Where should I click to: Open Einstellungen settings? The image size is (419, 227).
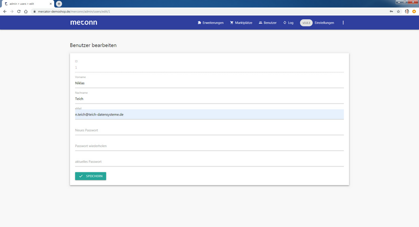pos(324,23)
